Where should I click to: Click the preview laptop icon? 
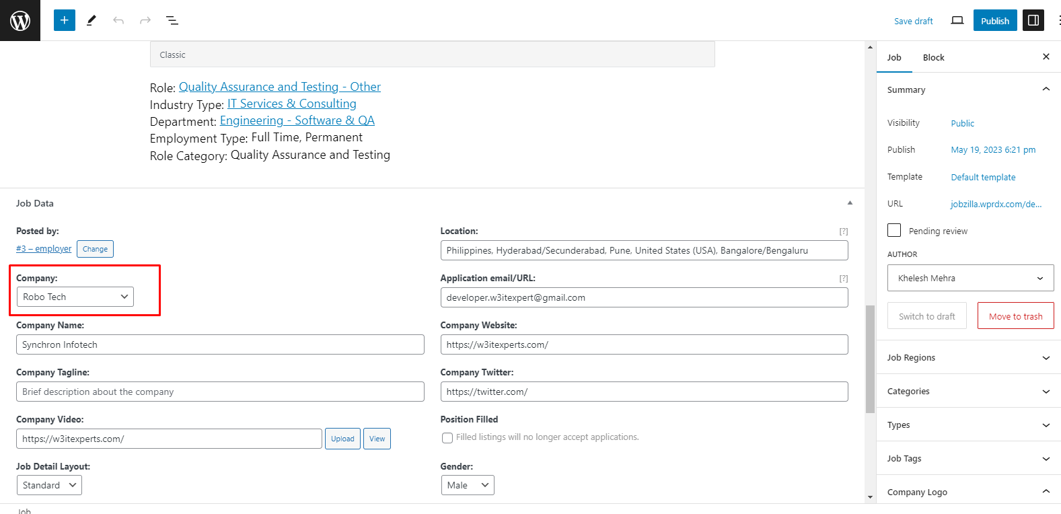[x=957, y=20]
